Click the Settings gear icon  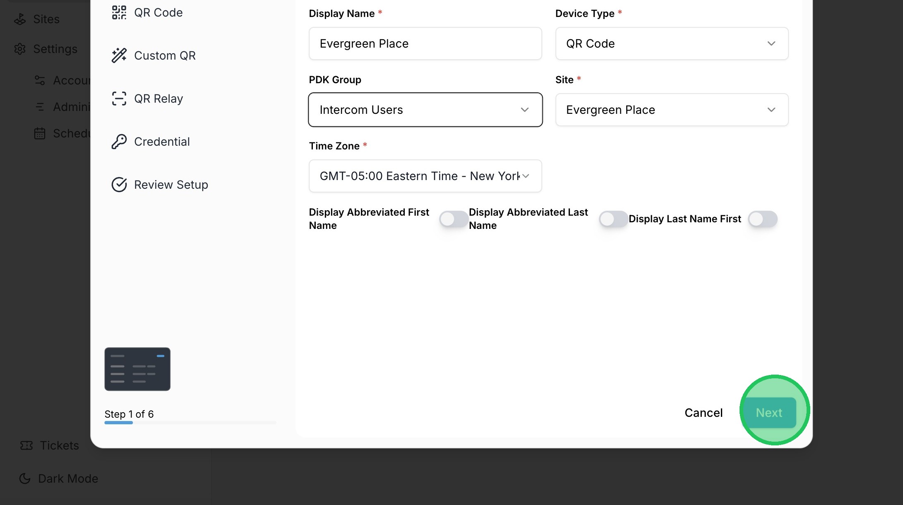click(20, 49)
